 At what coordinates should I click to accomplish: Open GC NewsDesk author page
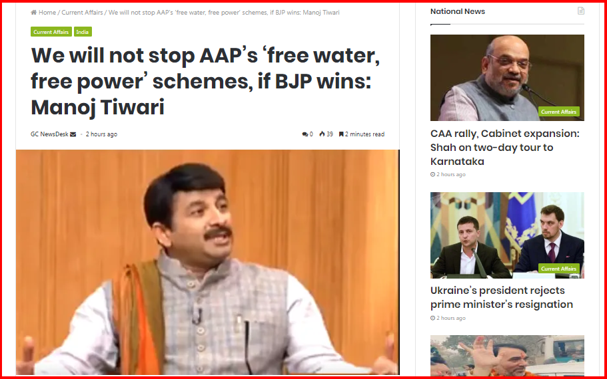click(x=49, y=134)
